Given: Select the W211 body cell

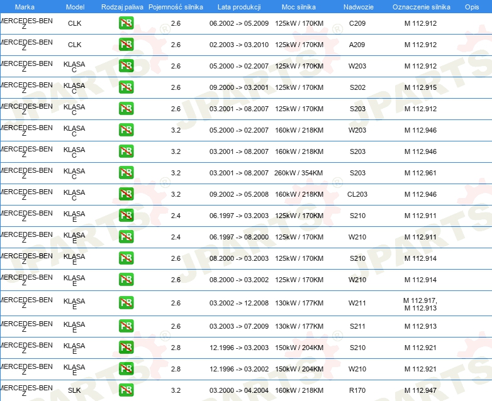Looking at the screenshot, I should (357, 303).
